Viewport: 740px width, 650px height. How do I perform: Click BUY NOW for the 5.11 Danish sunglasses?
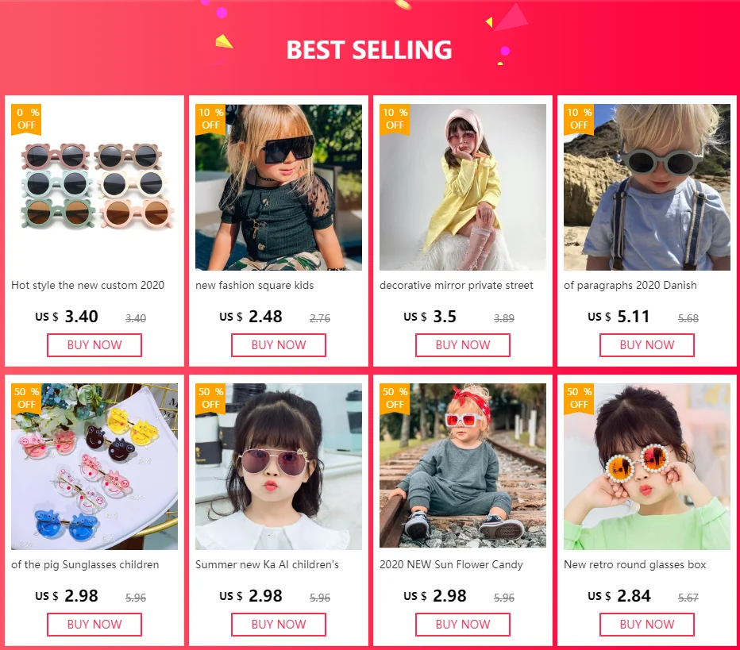(646, 345)
